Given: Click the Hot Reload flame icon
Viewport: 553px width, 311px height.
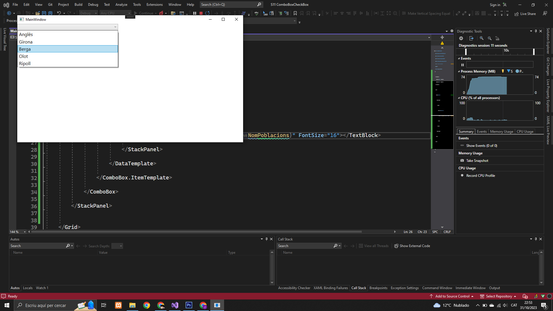Looking at the screenshot, I should (x=161, y=13).
